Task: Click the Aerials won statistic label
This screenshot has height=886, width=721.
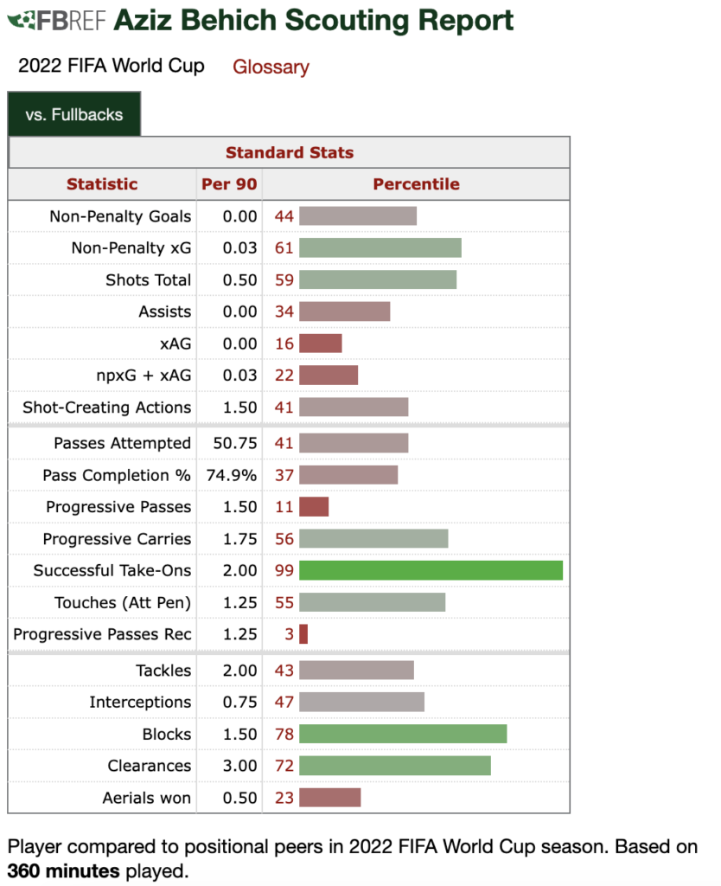Action: [146, 798]
